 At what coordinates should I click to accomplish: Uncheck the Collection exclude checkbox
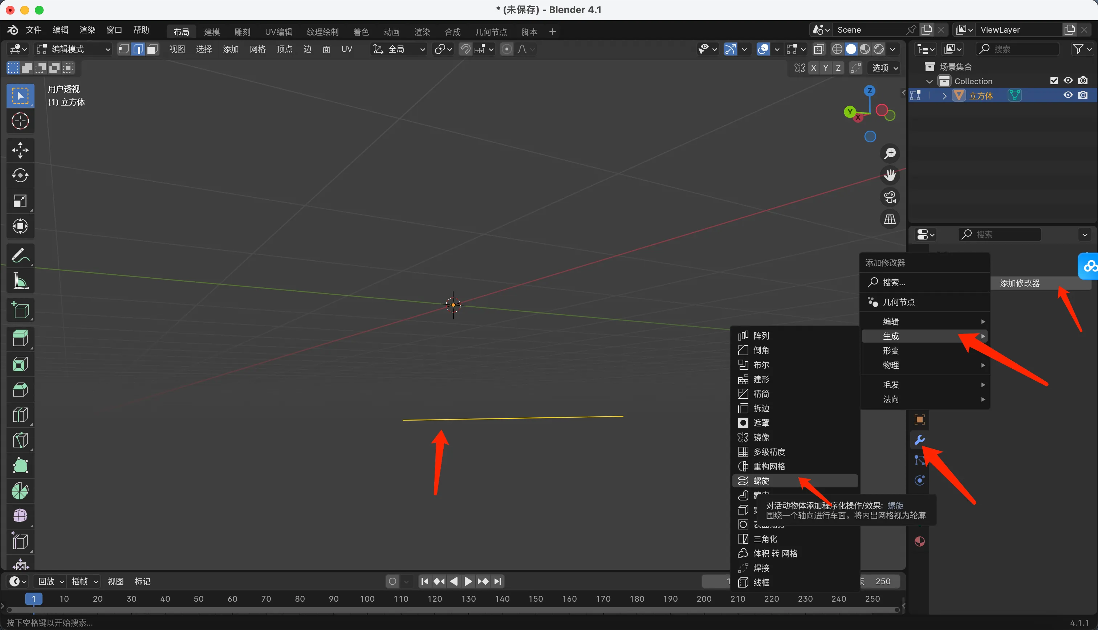(1054, 81)
